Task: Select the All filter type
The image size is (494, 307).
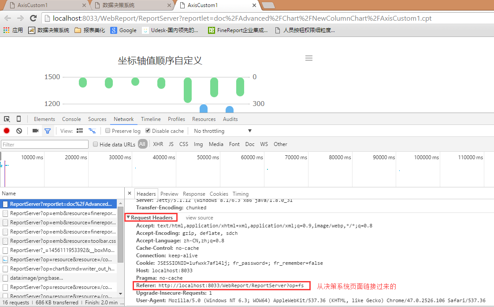Action: 142,144
